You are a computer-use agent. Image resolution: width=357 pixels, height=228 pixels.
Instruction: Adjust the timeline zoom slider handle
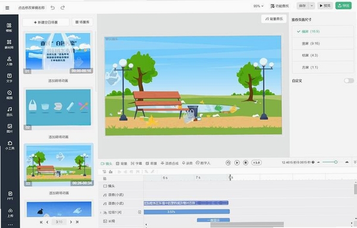pyautogui.click(x=336, y=162)
